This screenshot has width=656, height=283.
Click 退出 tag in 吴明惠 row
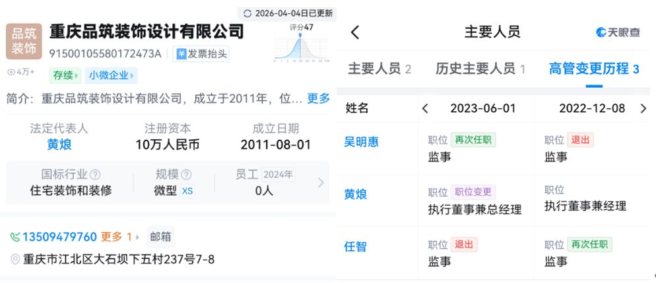580,140
